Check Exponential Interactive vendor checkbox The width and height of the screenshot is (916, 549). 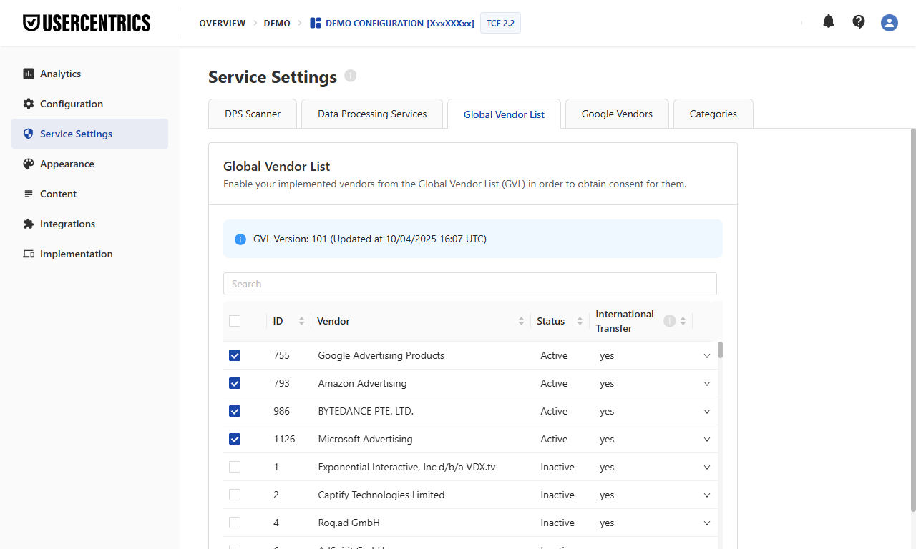click(x=235, y=467)
